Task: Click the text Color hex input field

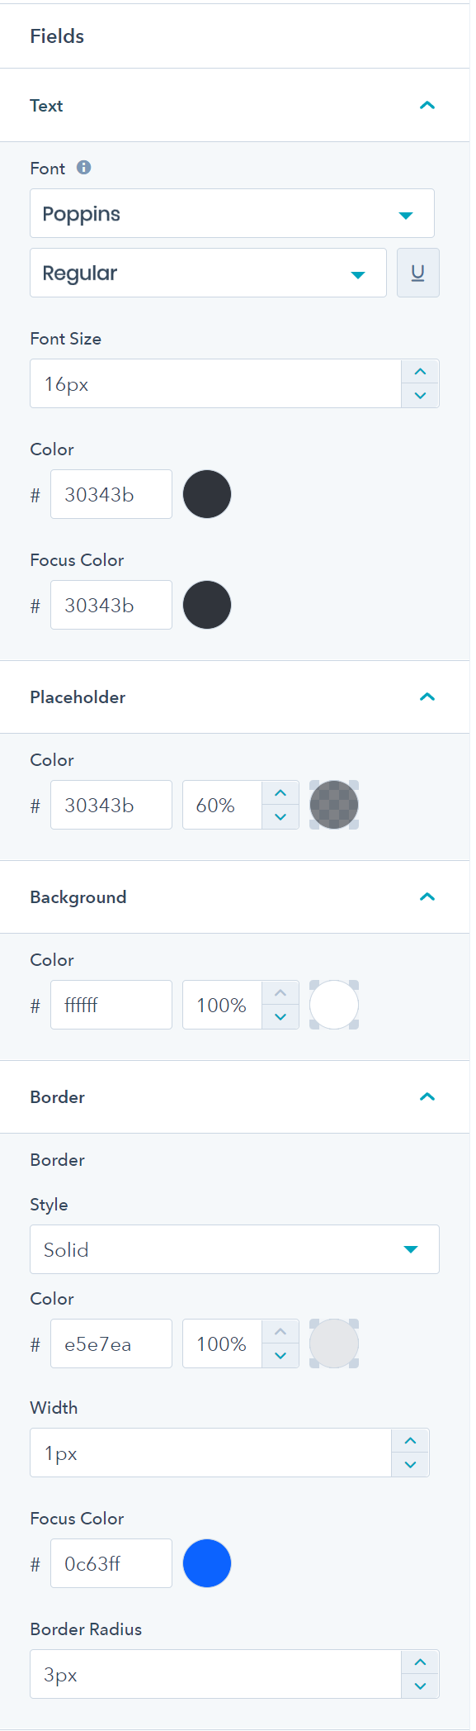Action: [111, 493]
